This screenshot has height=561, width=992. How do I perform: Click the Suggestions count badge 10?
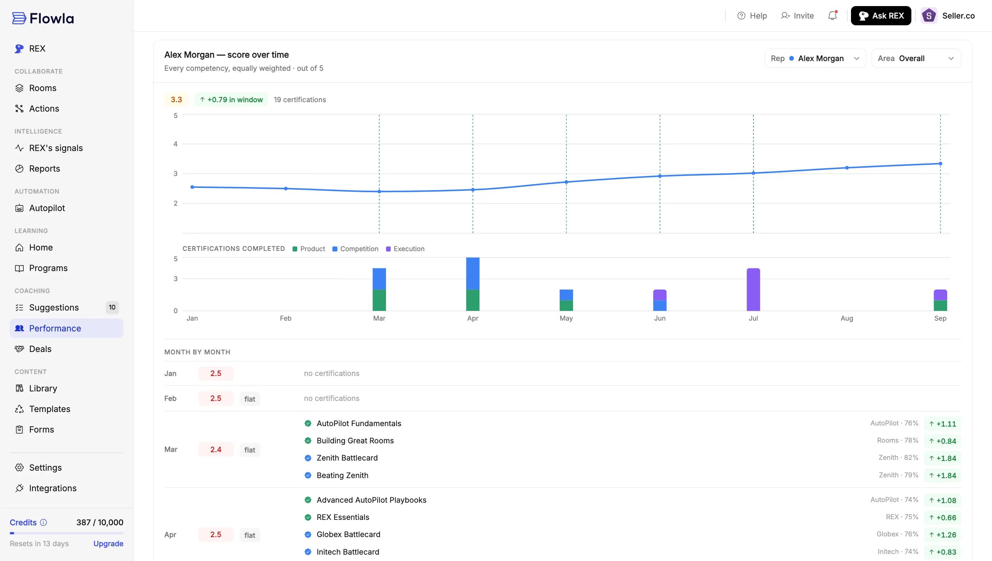pyautogui.click(x=112, y=307)
